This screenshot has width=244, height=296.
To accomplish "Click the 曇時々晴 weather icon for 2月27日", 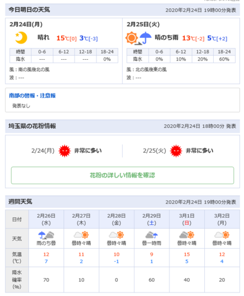I will click(81, 235).
